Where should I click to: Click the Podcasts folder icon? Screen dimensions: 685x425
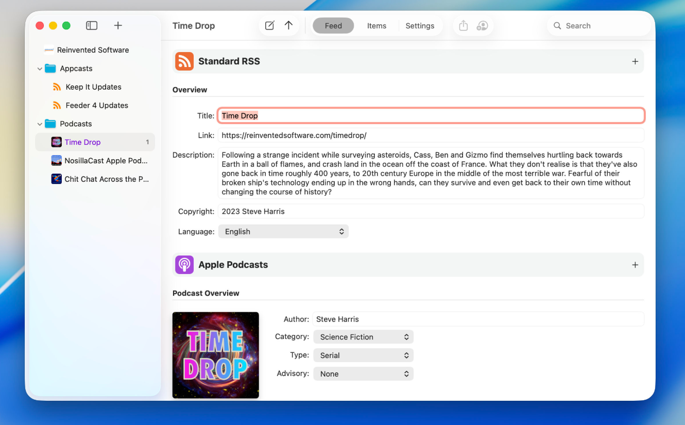[50, 124]
